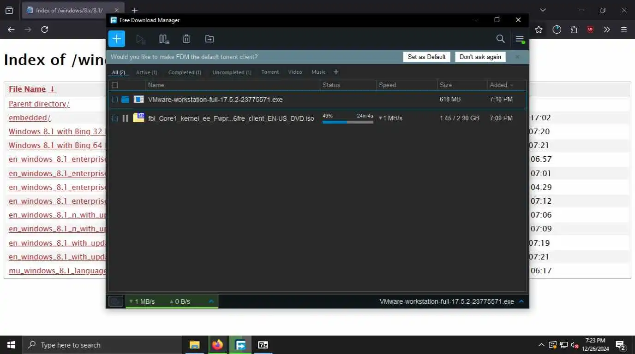Viewport: 635px width, 354px height.
Task: Switch to the Active (1) tab
Action: coord(146,72)
